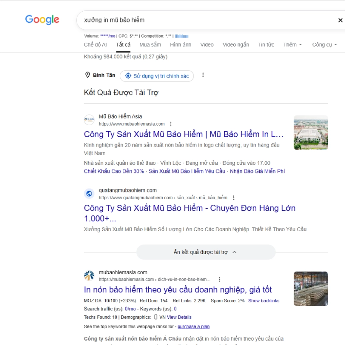Click View Details link
The image size is (345, 345).
pyautogui.click(x=179, y=317)
